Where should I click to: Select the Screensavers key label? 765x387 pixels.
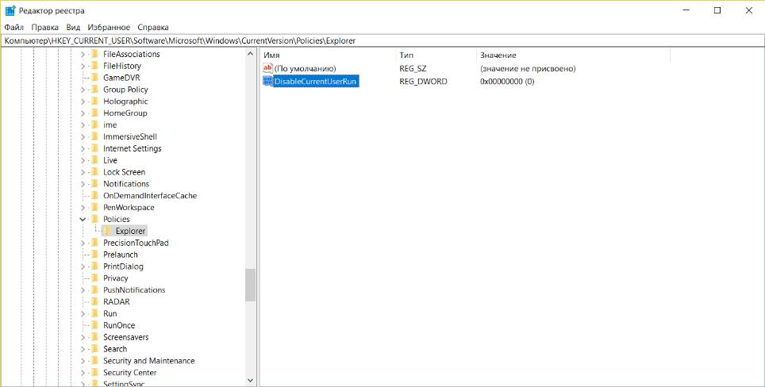pos(126,337)
